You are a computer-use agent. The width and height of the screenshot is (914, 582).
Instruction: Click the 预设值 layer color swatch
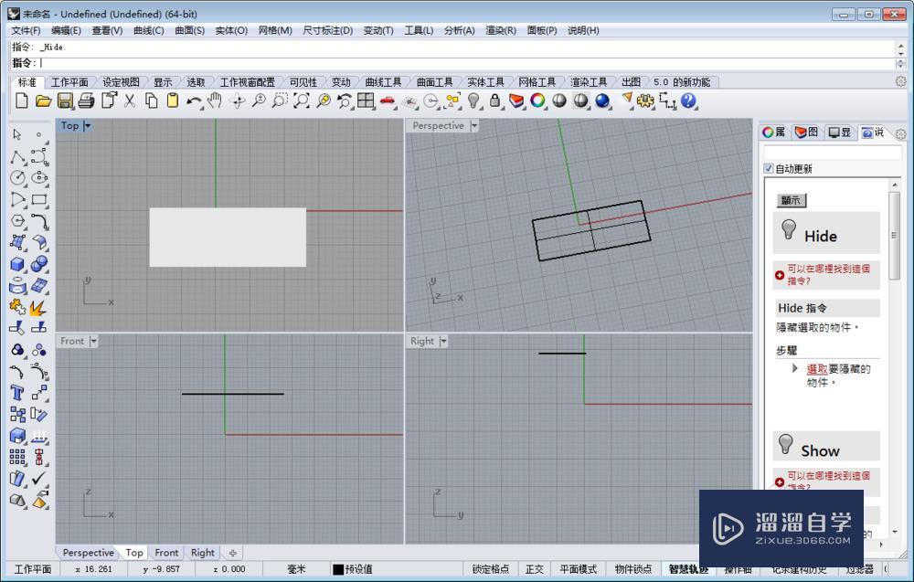(337, 569)
